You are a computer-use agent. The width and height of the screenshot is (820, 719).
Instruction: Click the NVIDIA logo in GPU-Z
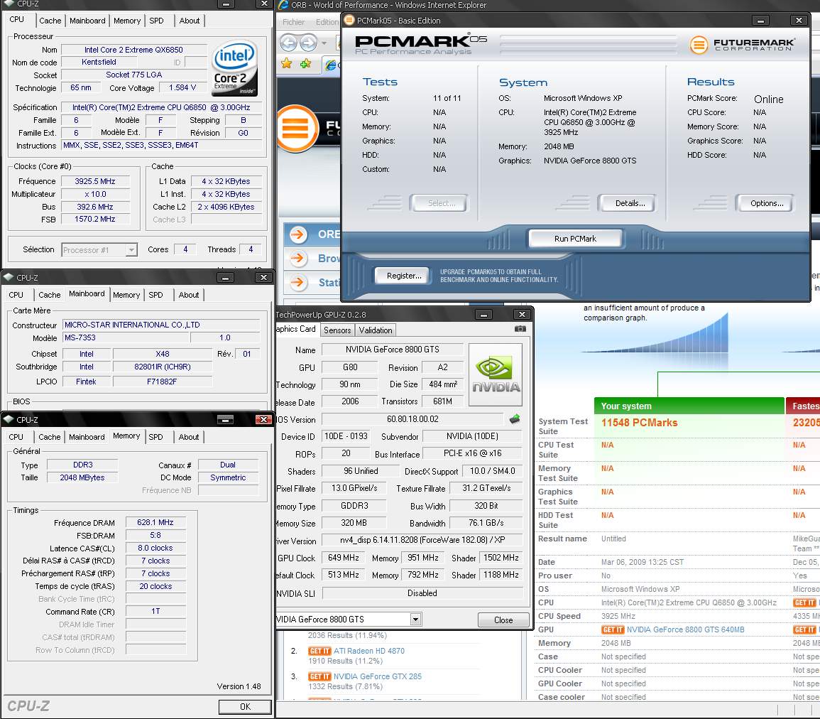pyautogui.click(x=496, y=374)
